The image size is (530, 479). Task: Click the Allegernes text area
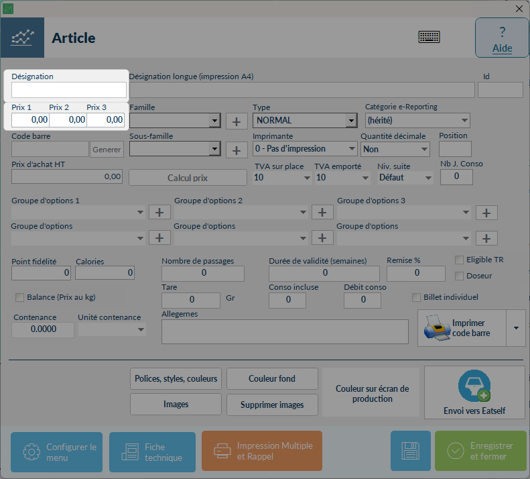pyautogui.click(x=285, y=332)
